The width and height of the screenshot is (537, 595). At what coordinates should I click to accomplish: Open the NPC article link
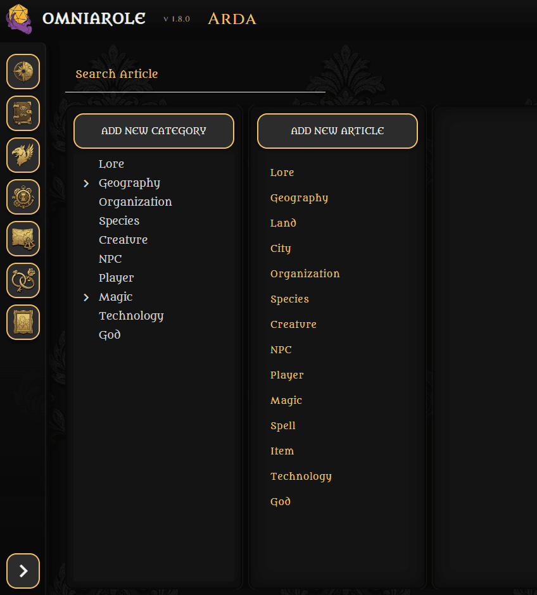click(x=281, y=350)
